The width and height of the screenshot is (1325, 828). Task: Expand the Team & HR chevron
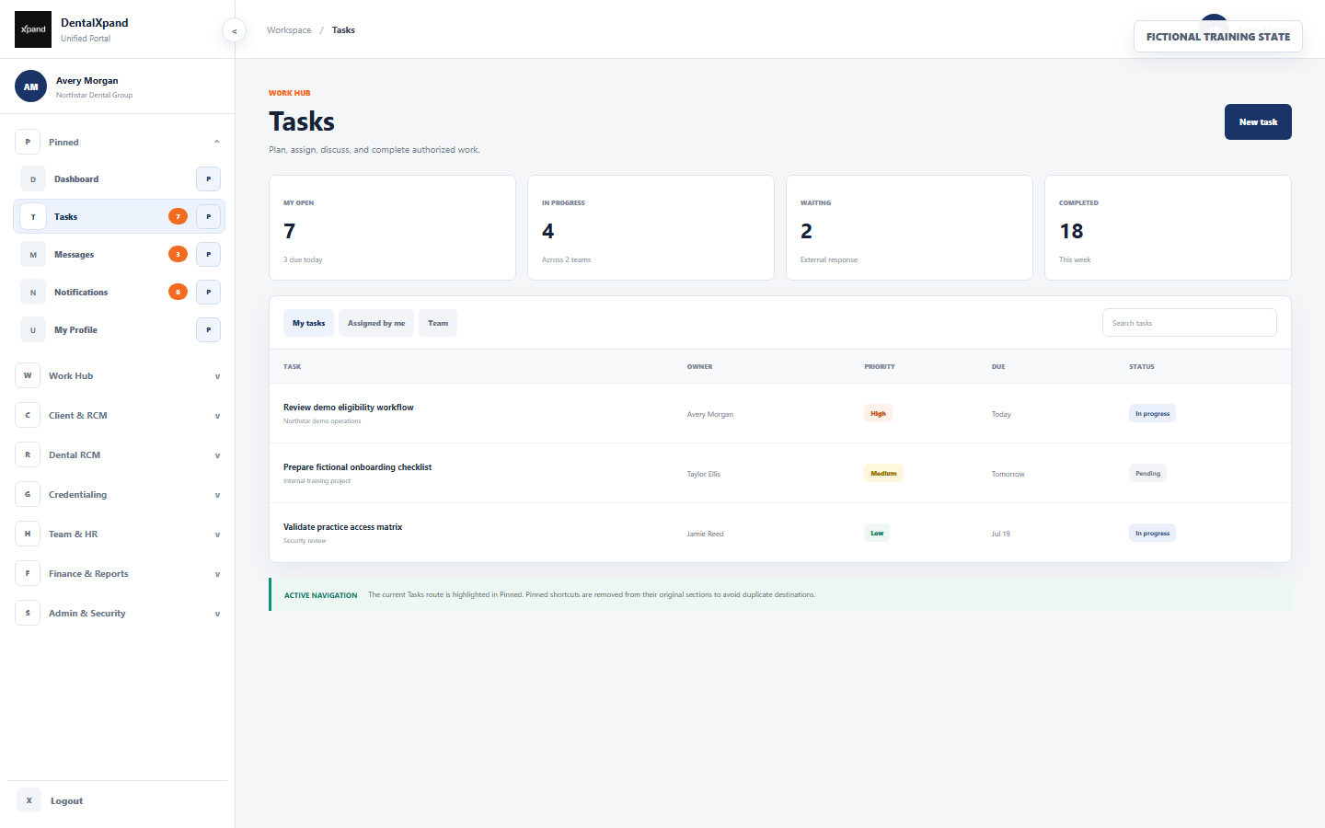pyautogui.click(x=217, y=535)
